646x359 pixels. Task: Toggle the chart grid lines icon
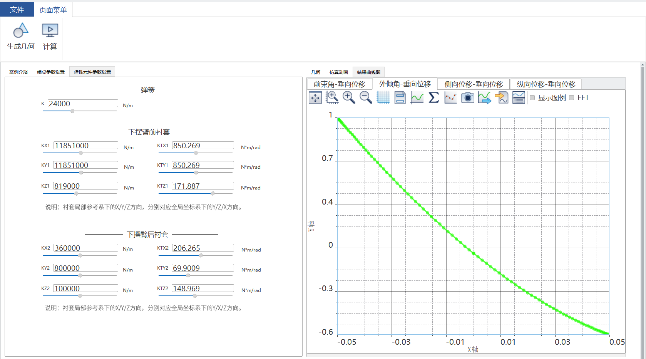(x=383, y=98)
